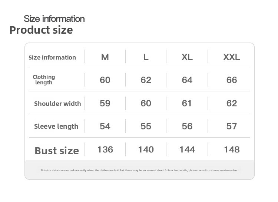The image size is (278, 202).
Task: Click the bust size value 144
Action: (x=187, y=149)
